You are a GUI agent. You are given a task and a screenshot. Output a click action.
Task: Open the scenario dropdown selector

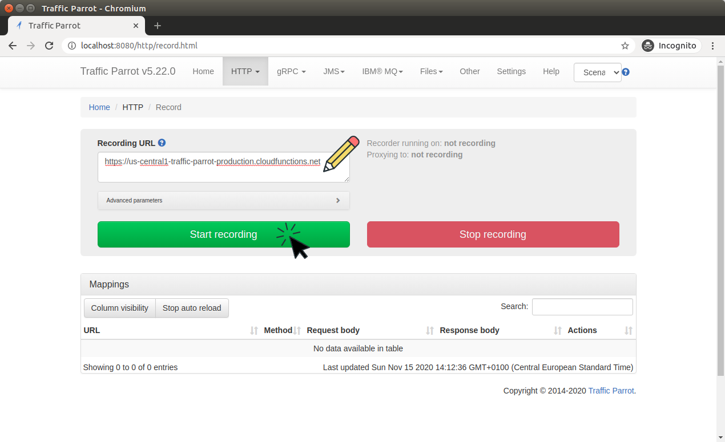coord(597,72)
